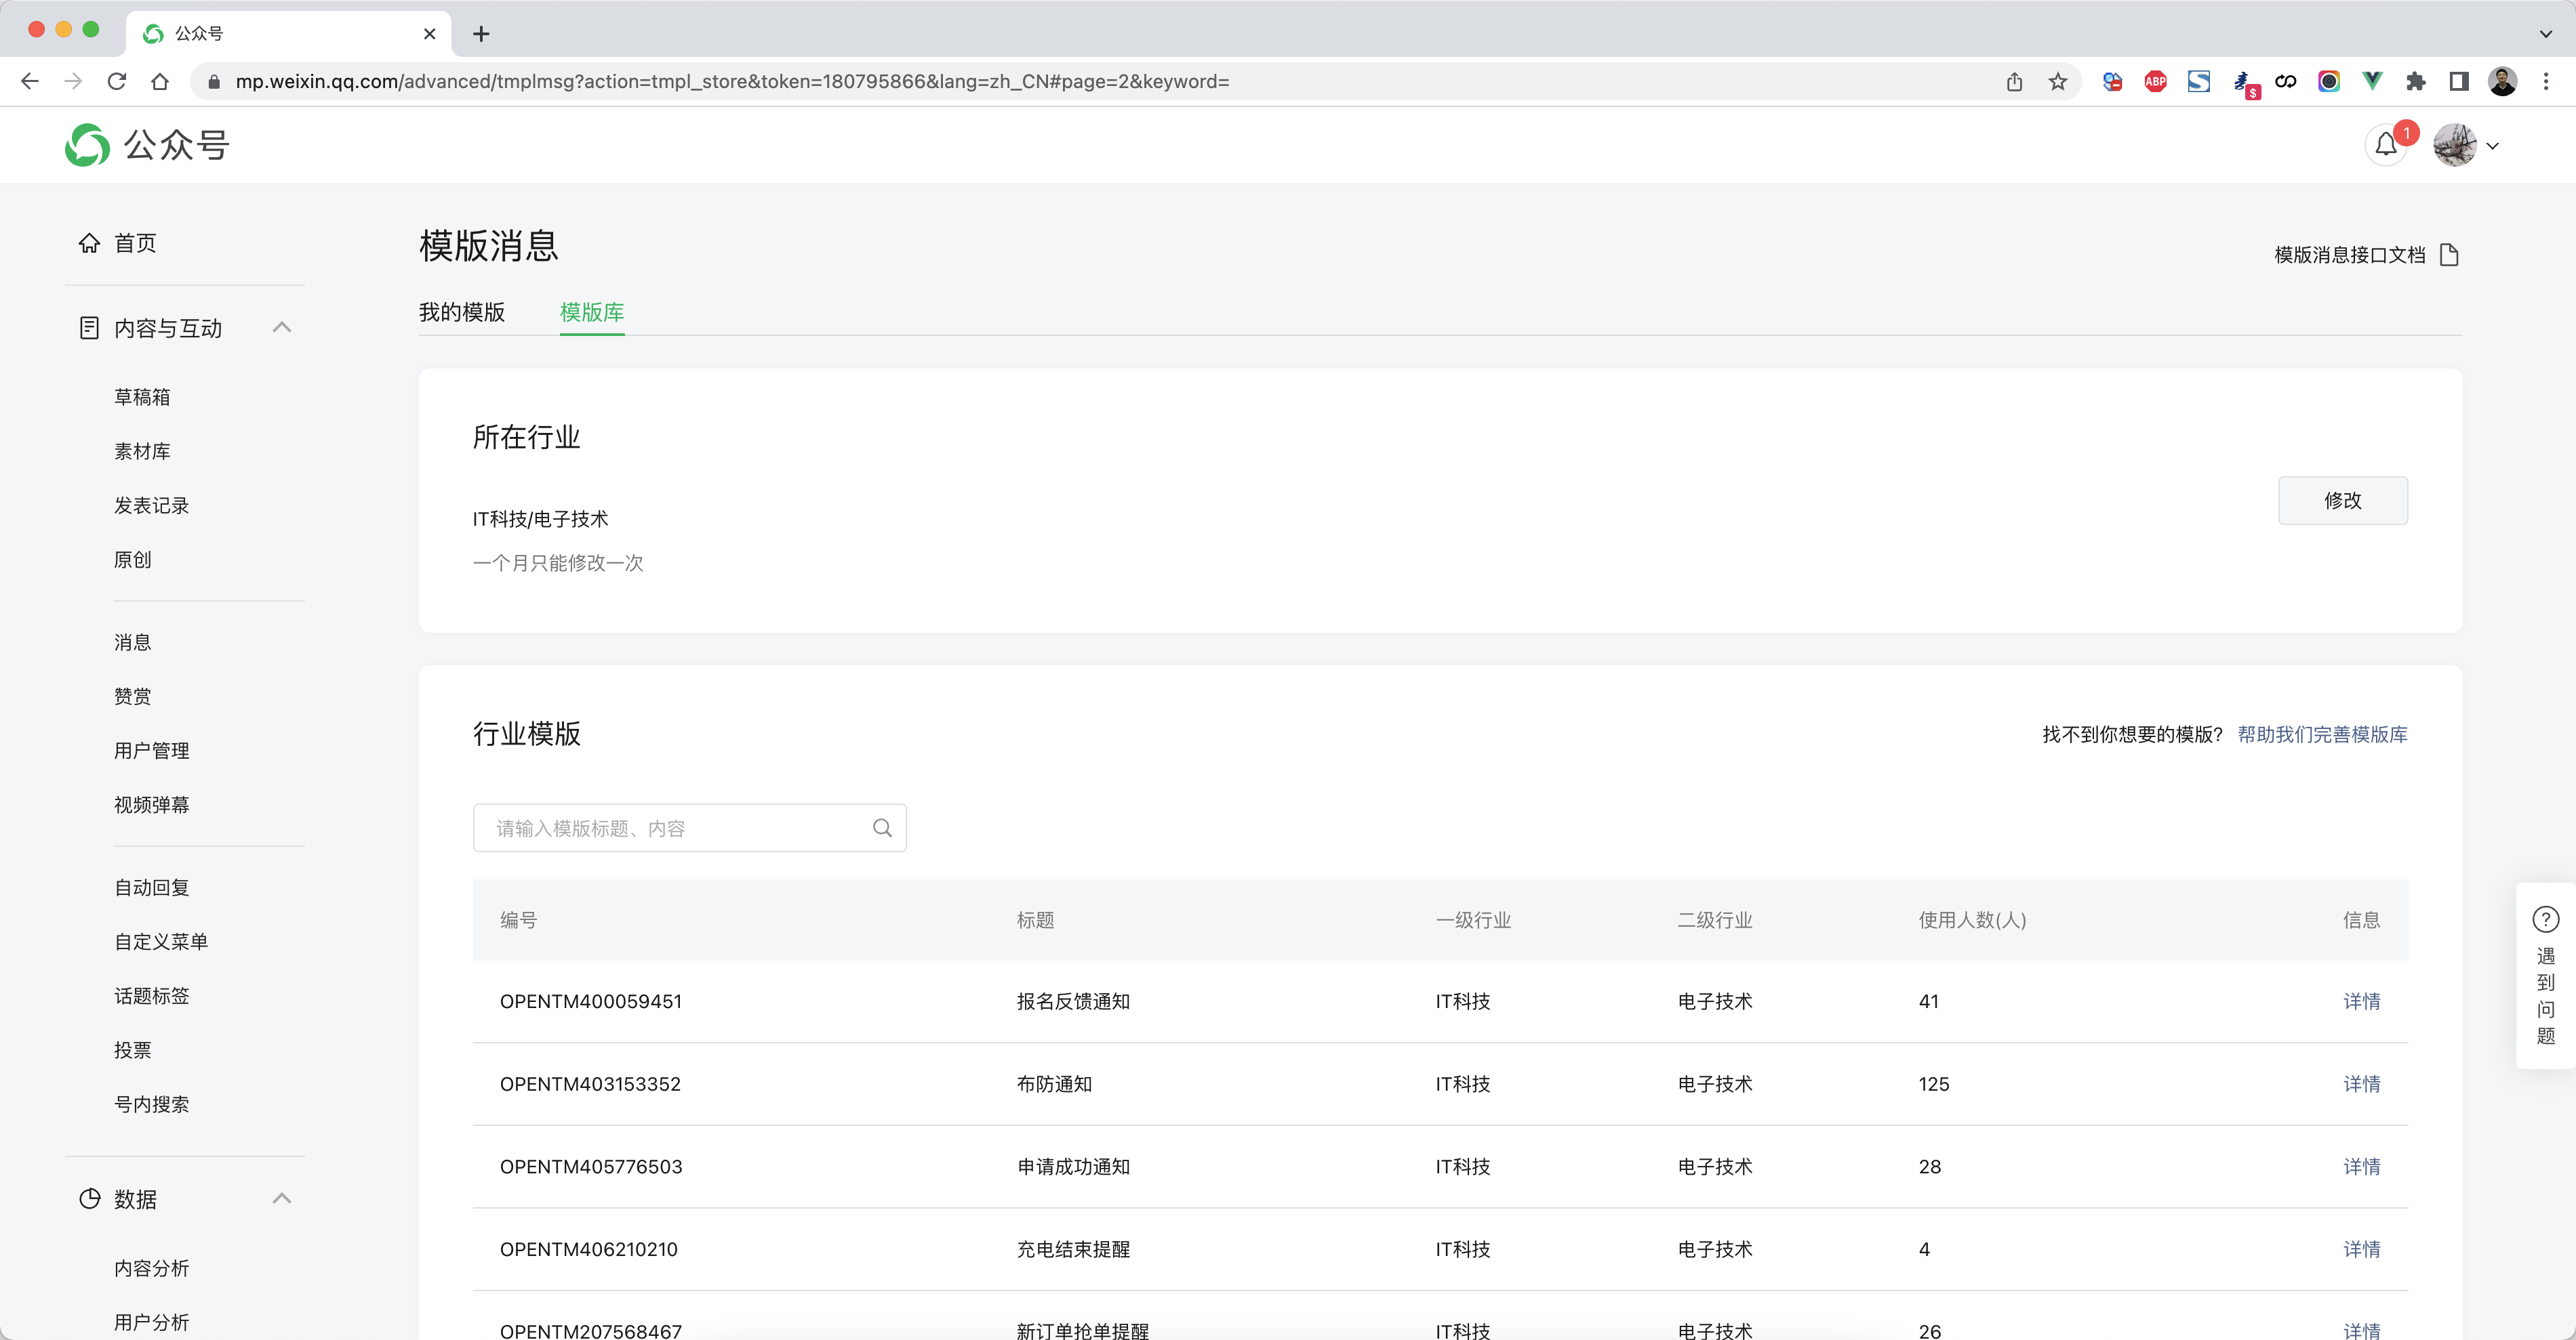
Task: Open 自定义菜单 in the sidebar
Action: [161, 941]
